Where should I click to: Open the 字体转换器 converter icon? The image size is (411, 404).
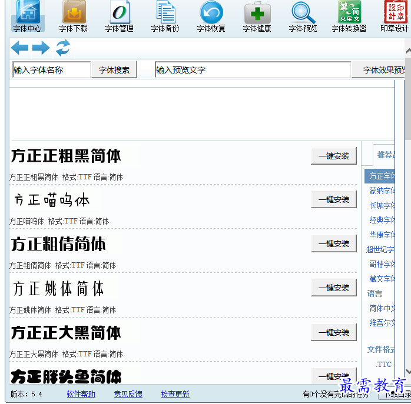pyautogui.click(x=349, y=16)
